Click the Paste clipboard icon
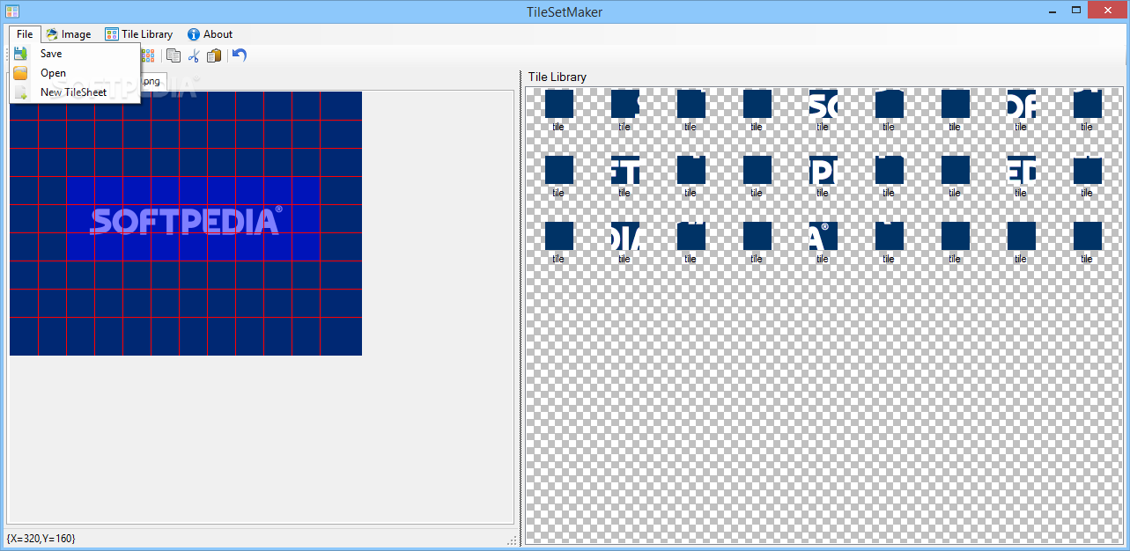This screenshot has width=1130, height=551. click(214, 55)
